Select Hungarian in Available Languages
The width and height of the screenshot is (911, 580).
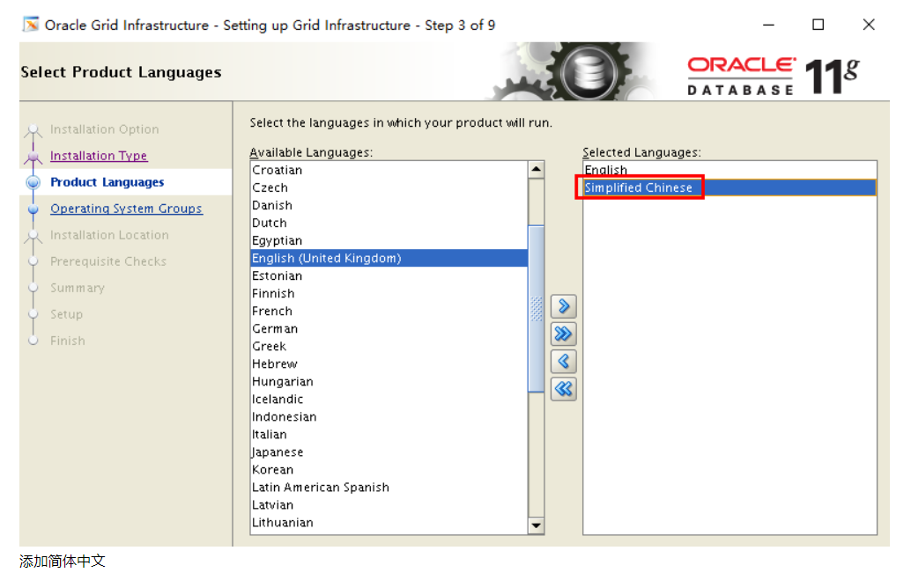pos(389,381)
